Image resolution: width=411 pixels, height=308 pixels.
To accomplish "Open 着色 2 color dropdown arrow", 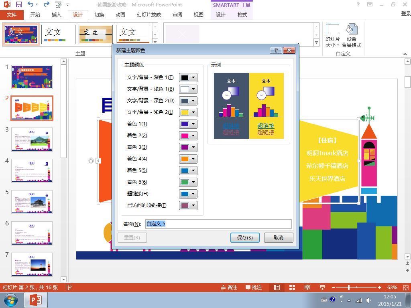I will (193, 136).
